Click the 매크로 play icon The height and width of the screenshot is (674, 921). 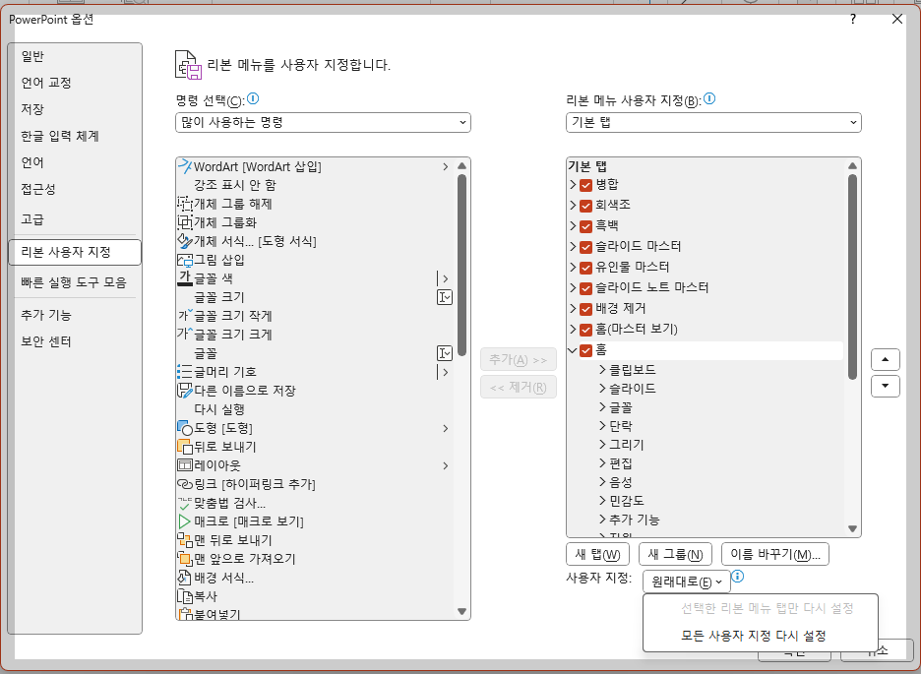[185, 521]
